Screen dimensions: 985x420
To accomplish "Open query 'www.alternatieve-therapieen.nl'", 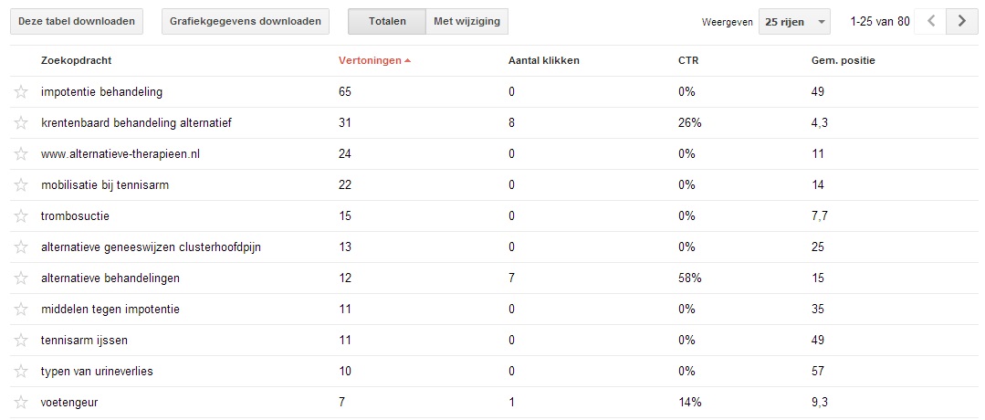I will [x=121, y=154].
